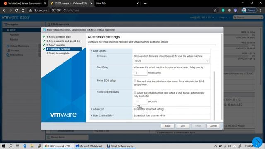The width and height of the screenshot is (265, 149).
Task: Click the Cancel button in wizard
Action: pos(213,126)
